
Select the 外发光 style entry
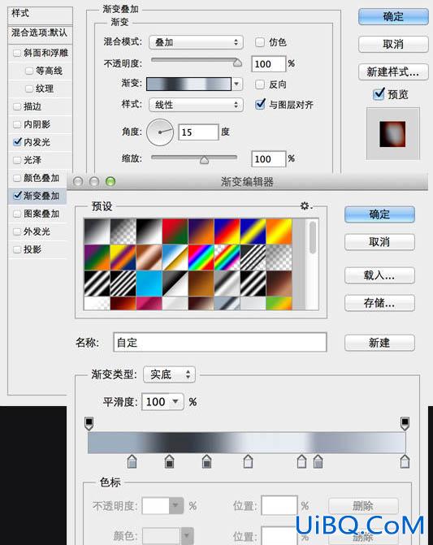point(37,231)
